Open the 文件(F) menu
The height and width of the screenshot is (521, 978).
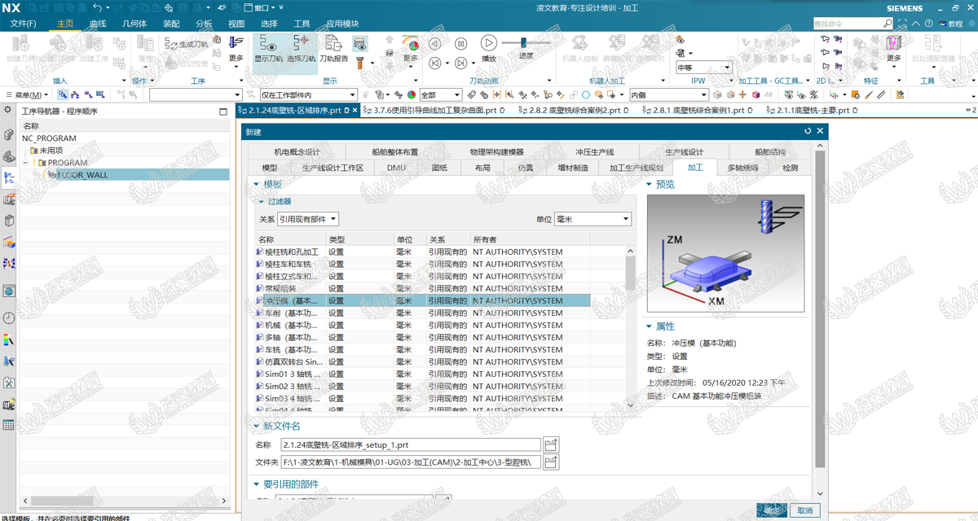point(23,24)
